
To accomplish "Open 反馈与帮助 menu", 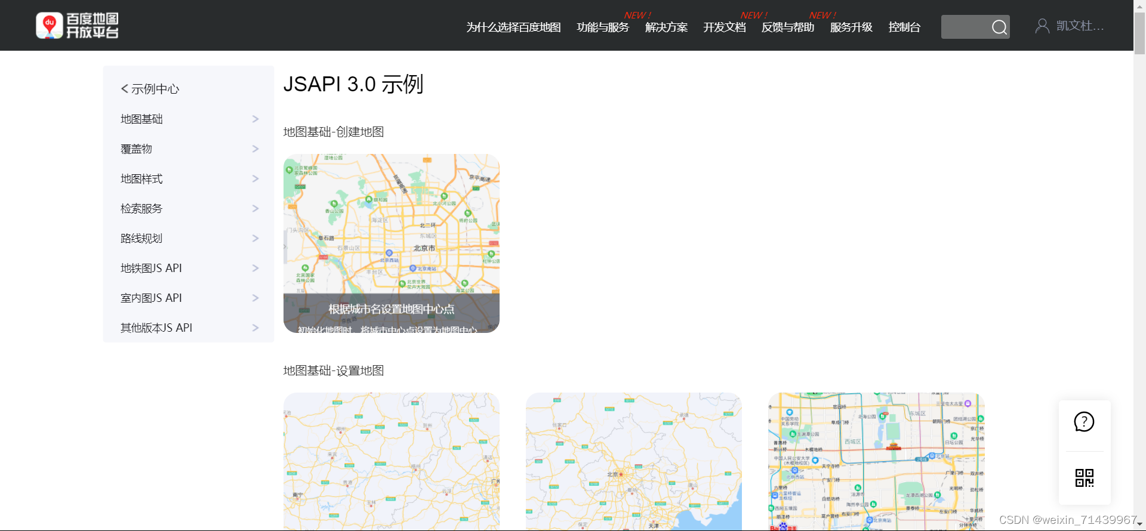I will click(788, 27).
